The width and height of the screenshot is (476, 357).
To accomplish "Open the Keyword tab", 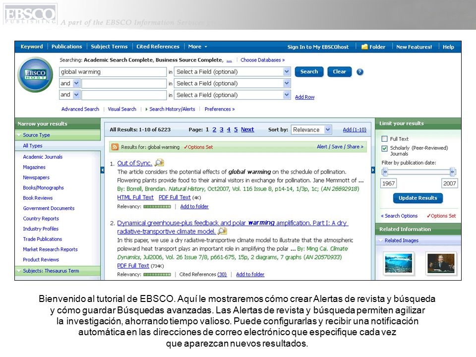I will 32,47.
